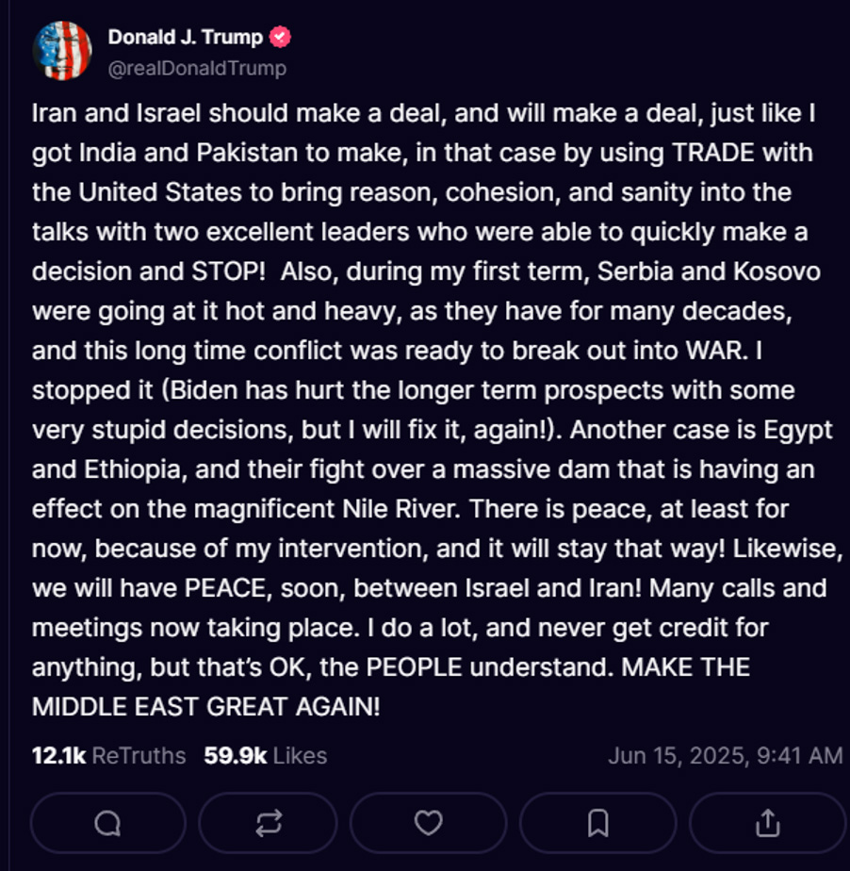Open the reply composer via the speech bubble icon
Viewport: 850px width, 871px height.
point(106,822)
